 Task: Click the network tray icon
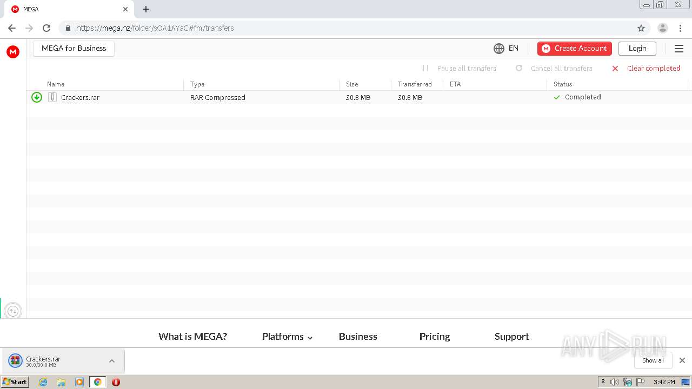coord(628,382)
